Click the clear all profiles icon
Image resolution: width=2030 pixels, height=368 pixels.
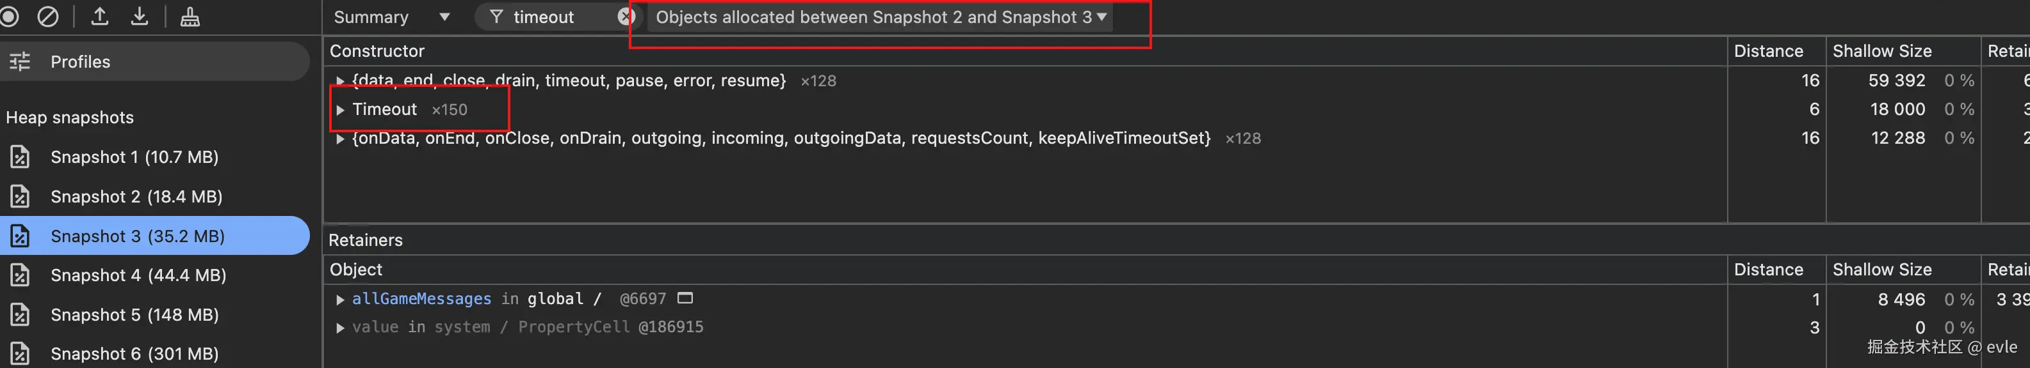pyautogui.click(x=48, y=17)
